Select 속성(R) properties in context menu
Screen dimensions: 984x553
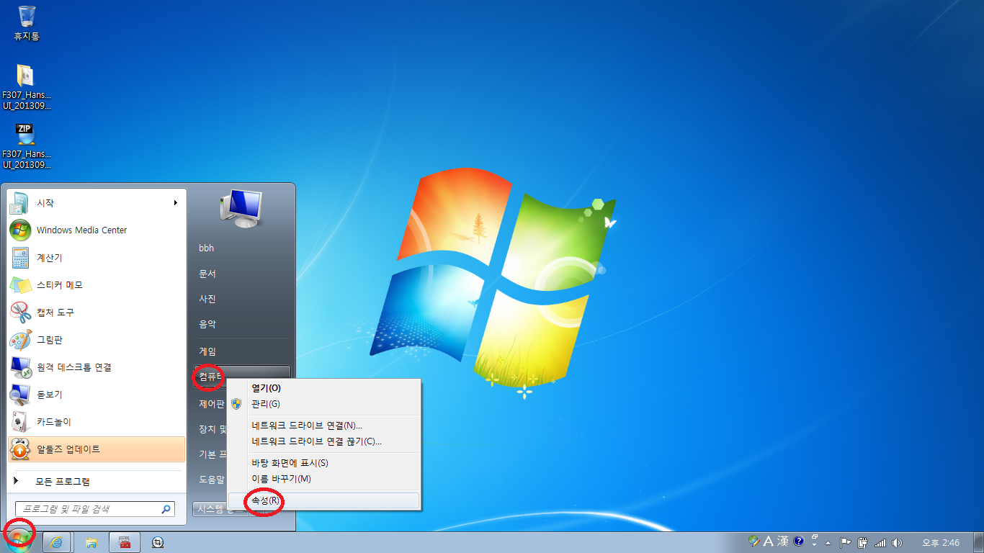[x=323, y=500]
